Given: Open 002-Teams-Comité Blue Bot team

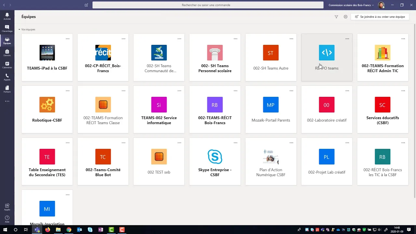Looking at the screenshot, I should [x=103, y=162].
